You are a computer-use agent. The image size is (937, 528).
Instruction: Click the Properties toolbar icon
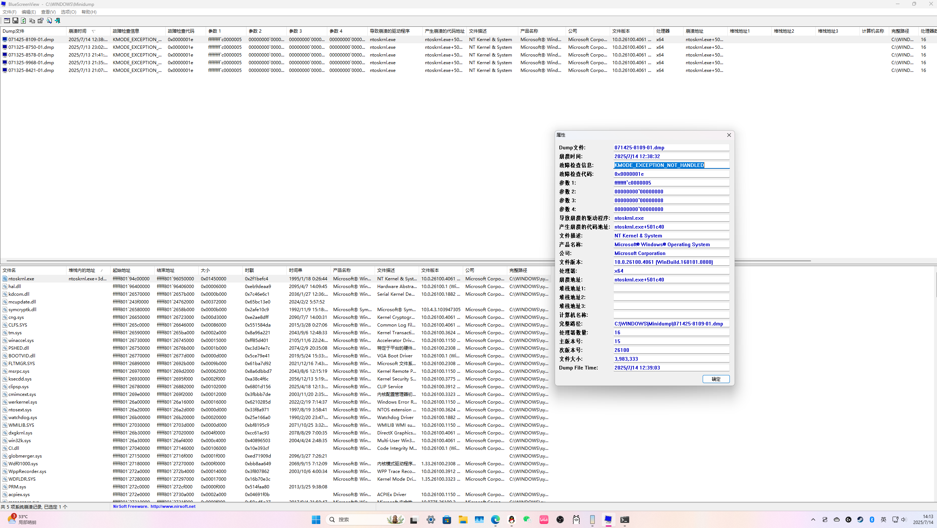[x=40, y=21]
